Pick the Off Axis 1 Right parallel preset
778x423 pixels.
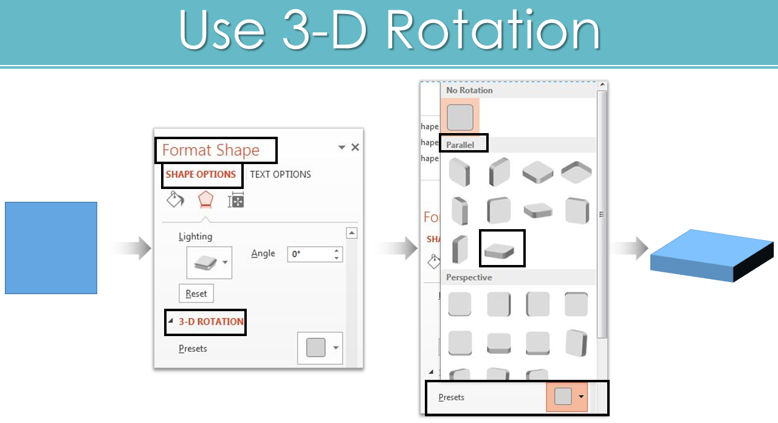pos(498,211)
